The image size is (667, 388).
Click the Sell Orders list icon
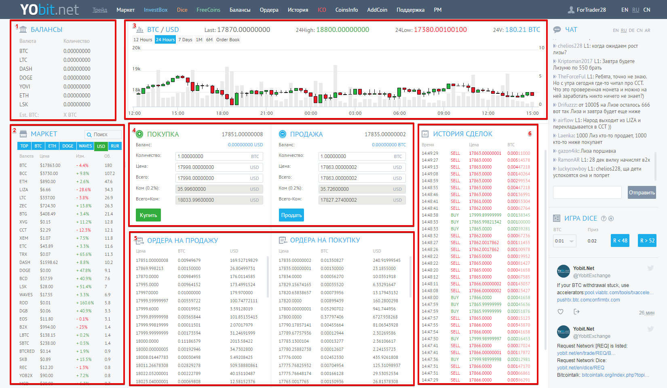pyautogui.click(x=139, y=240)
